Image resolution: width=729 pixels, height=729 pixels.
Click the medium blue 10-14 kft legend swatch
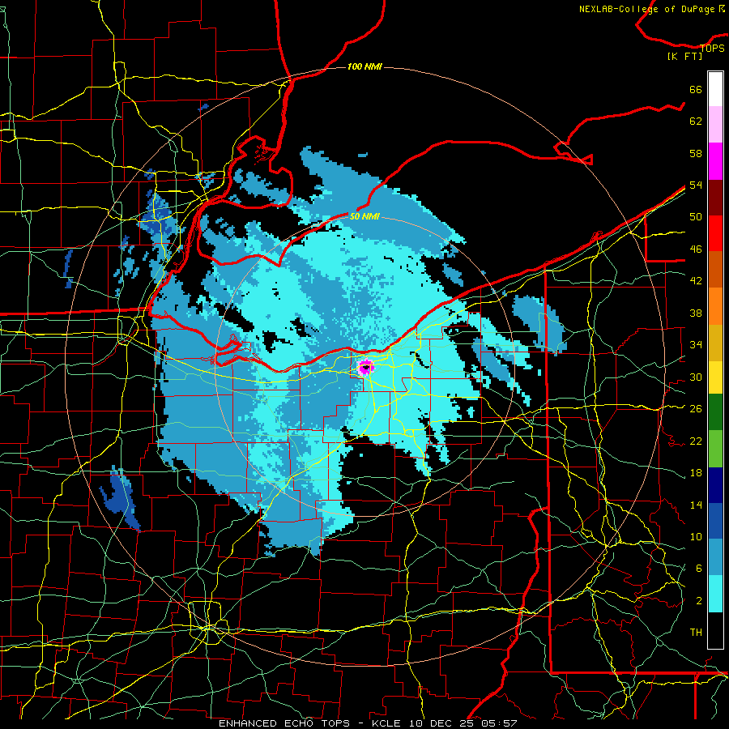(715, 521)
